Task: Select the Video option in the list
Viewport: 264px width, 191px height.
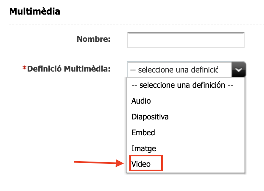Action: click(141, 164)
